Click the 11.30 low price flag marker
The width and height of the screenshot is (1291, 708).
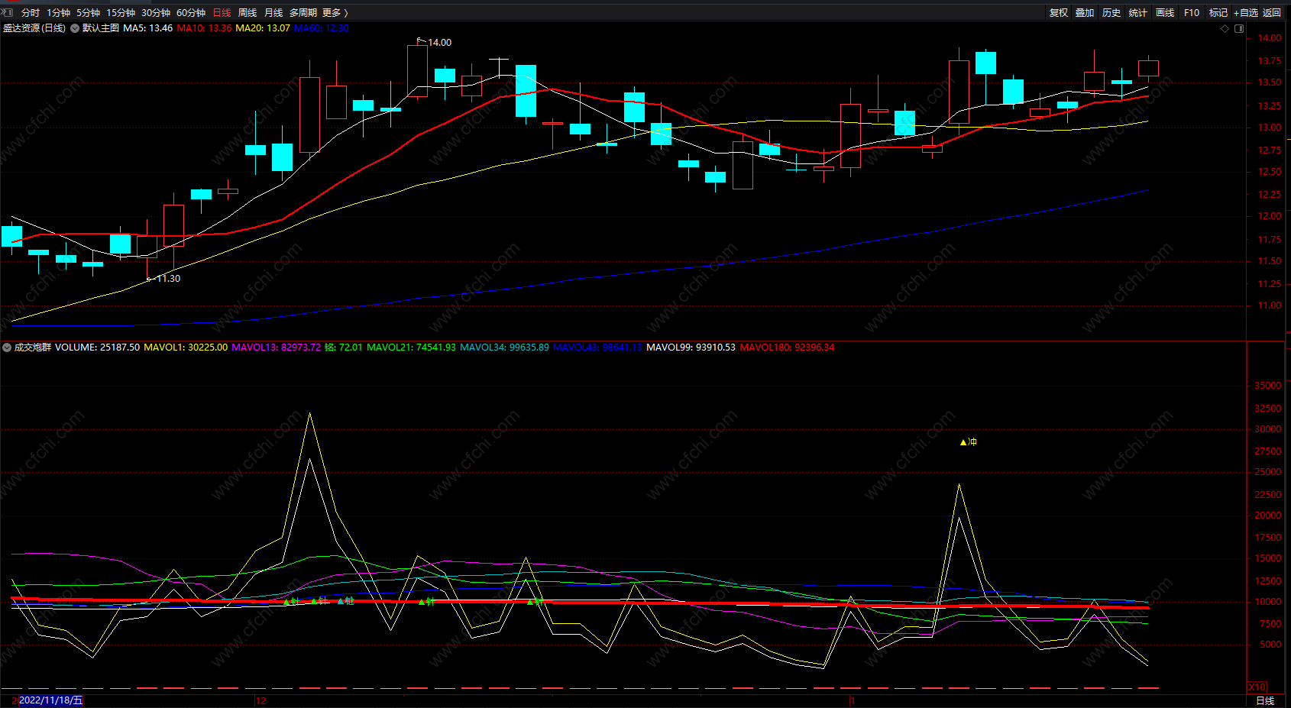pyautogui.click(x=163, y=279)
